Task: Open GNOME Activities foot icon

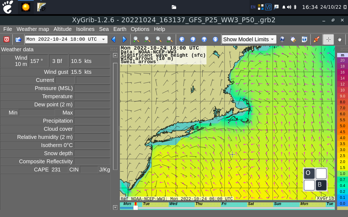Action: click(8, 7)
